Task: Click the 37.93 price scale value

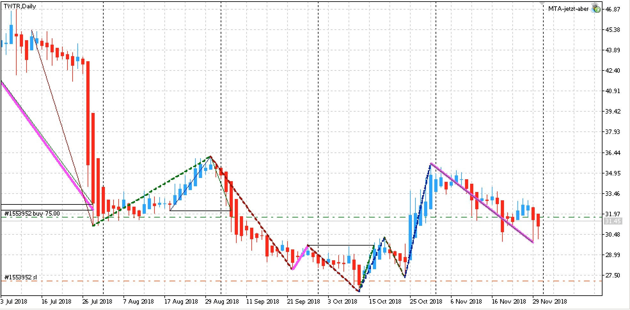Action: click(613, 132)
